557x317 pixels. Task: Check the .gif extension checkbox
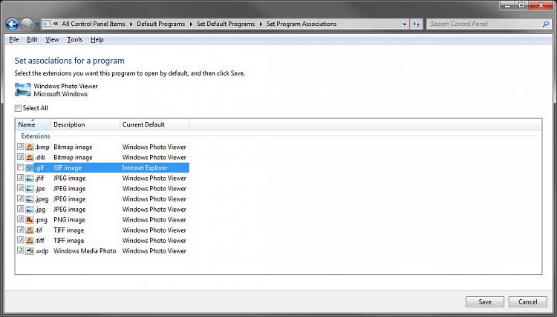[21, 167]
